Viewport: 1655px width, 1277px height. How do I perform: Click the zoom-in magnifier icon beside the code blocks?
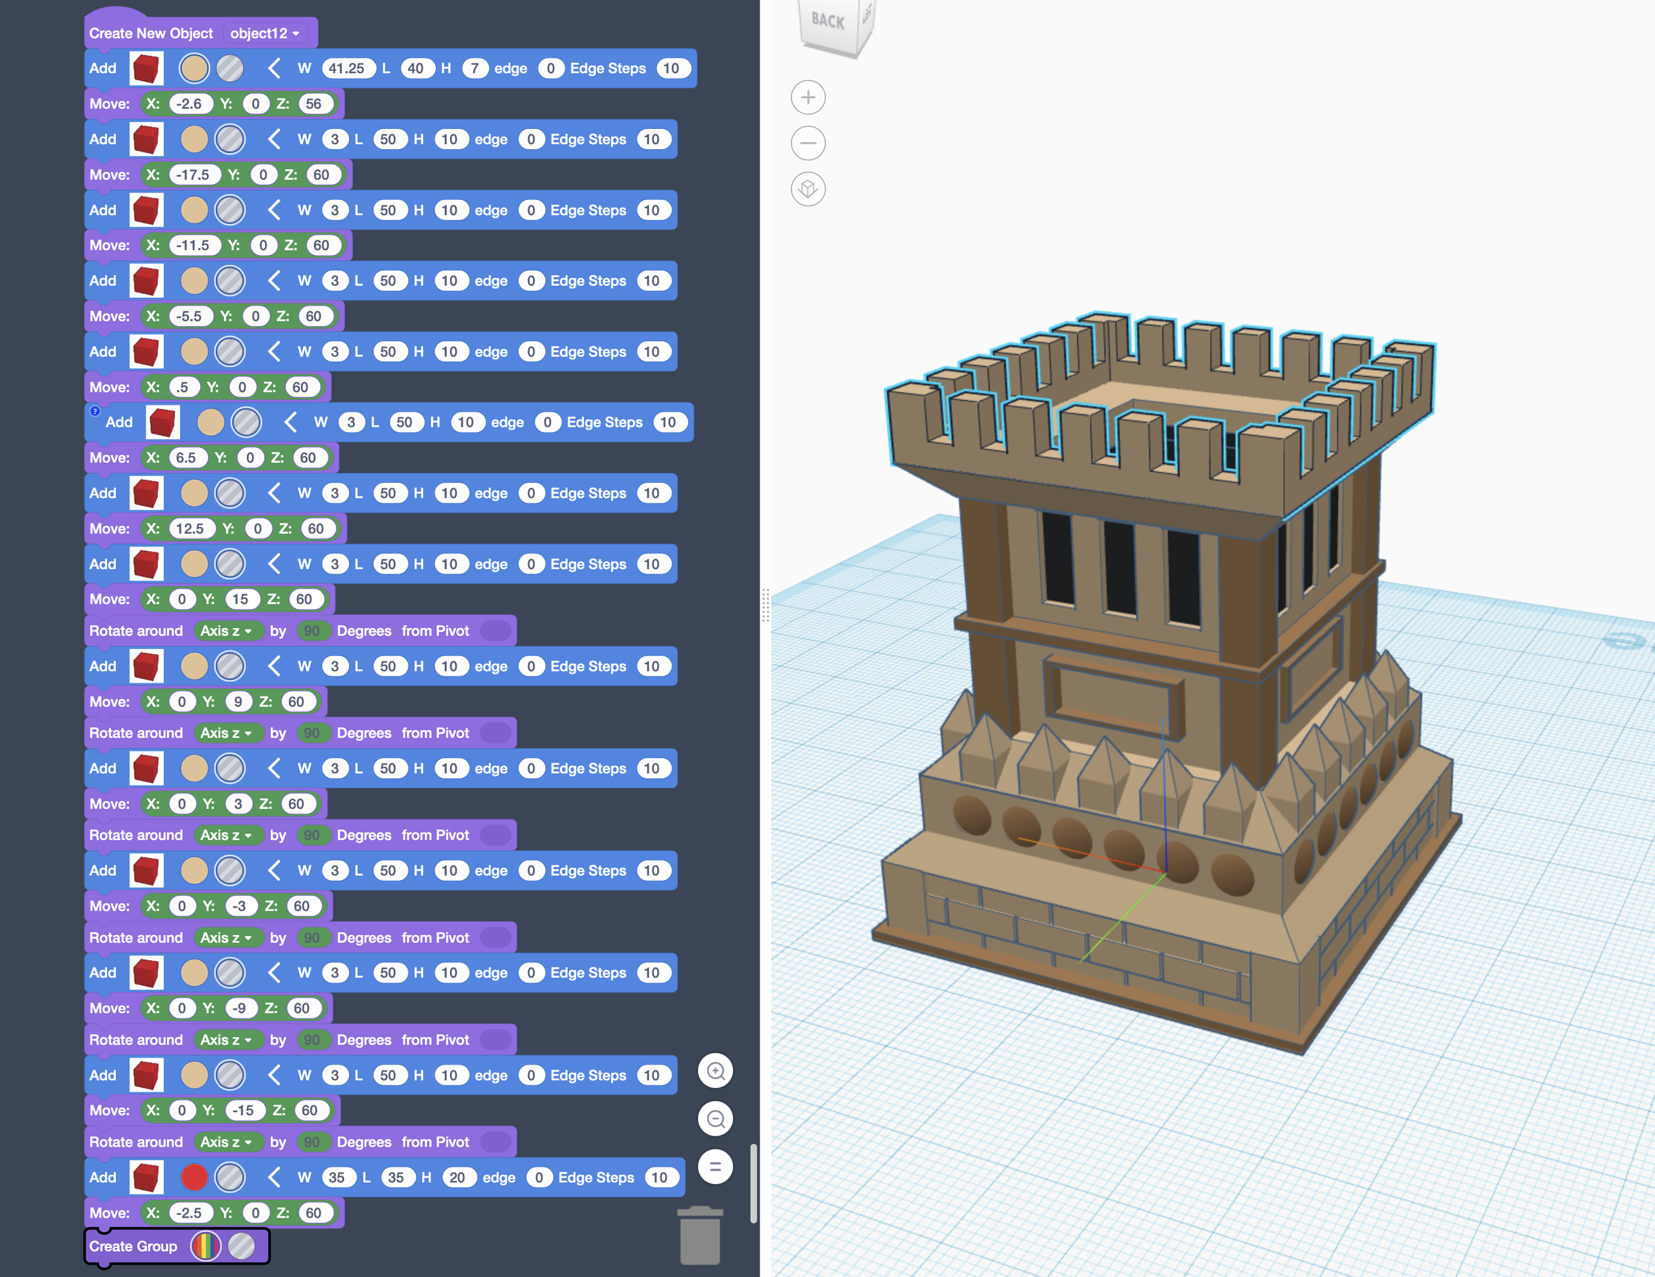coord(715,1071)
